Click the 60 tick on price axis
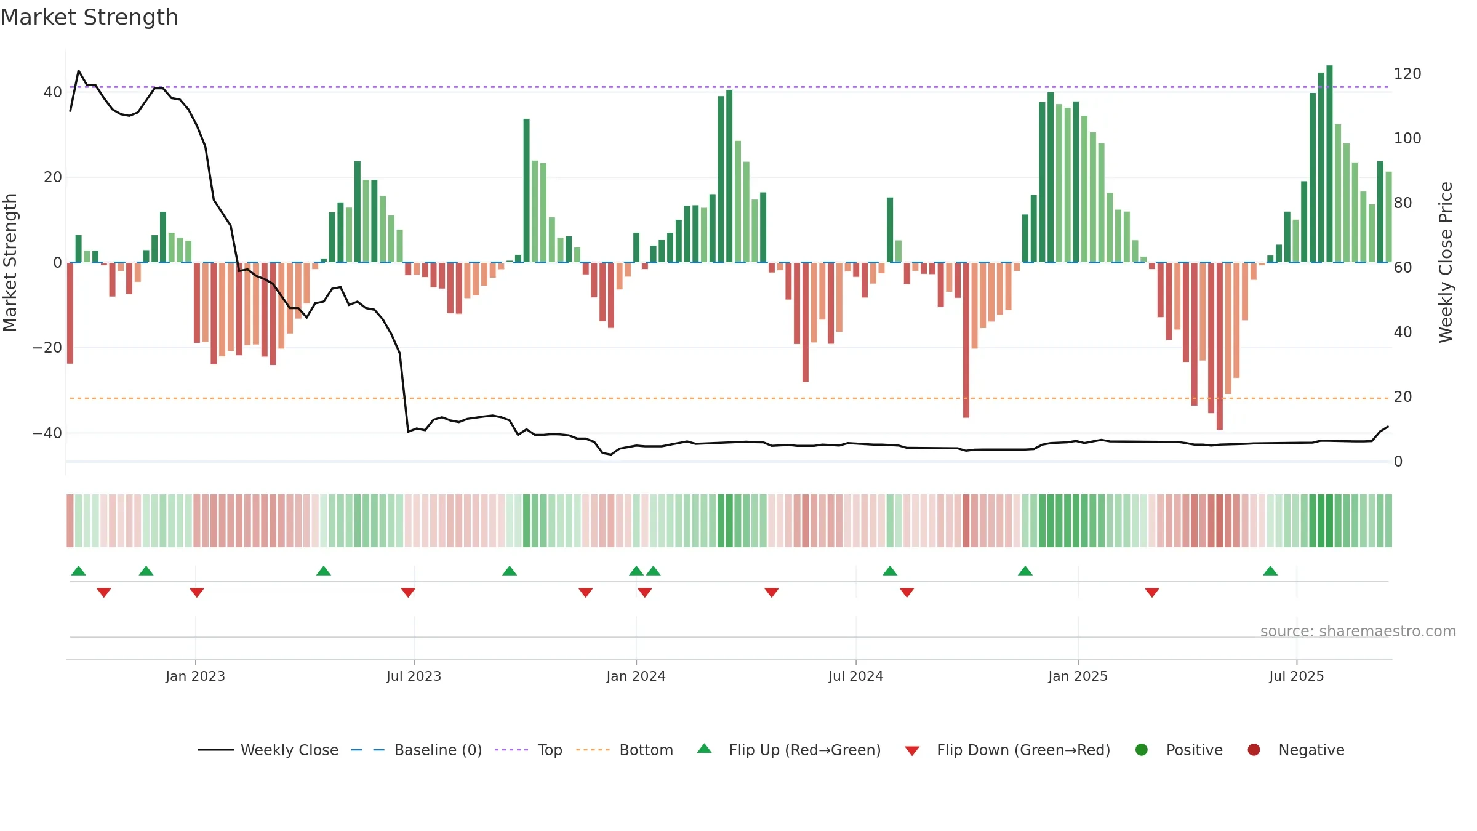Screen dimensions: 1477x831 point(1403,268)
